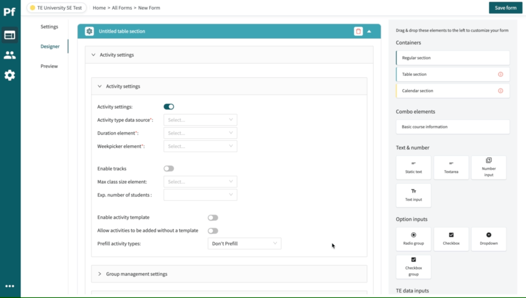Select the Checkbox element tile
Screen dimensions: 526x298
pos(451,239)
